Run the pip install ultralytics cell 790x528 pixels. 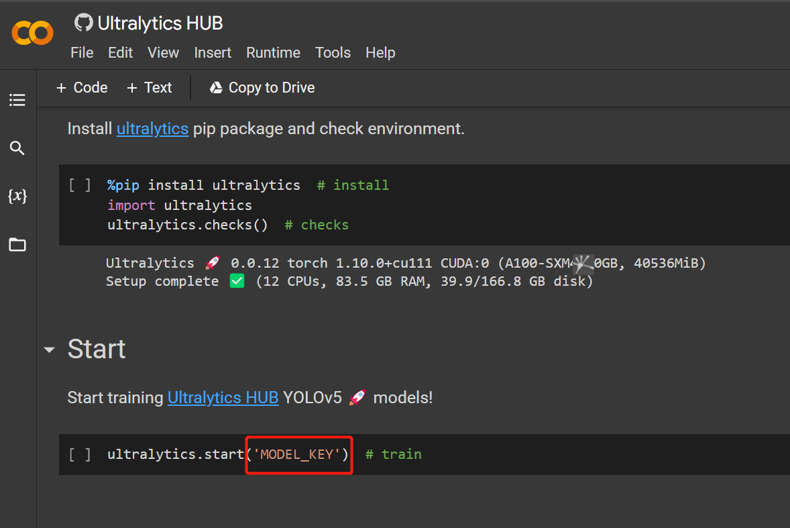click(80, 185)
